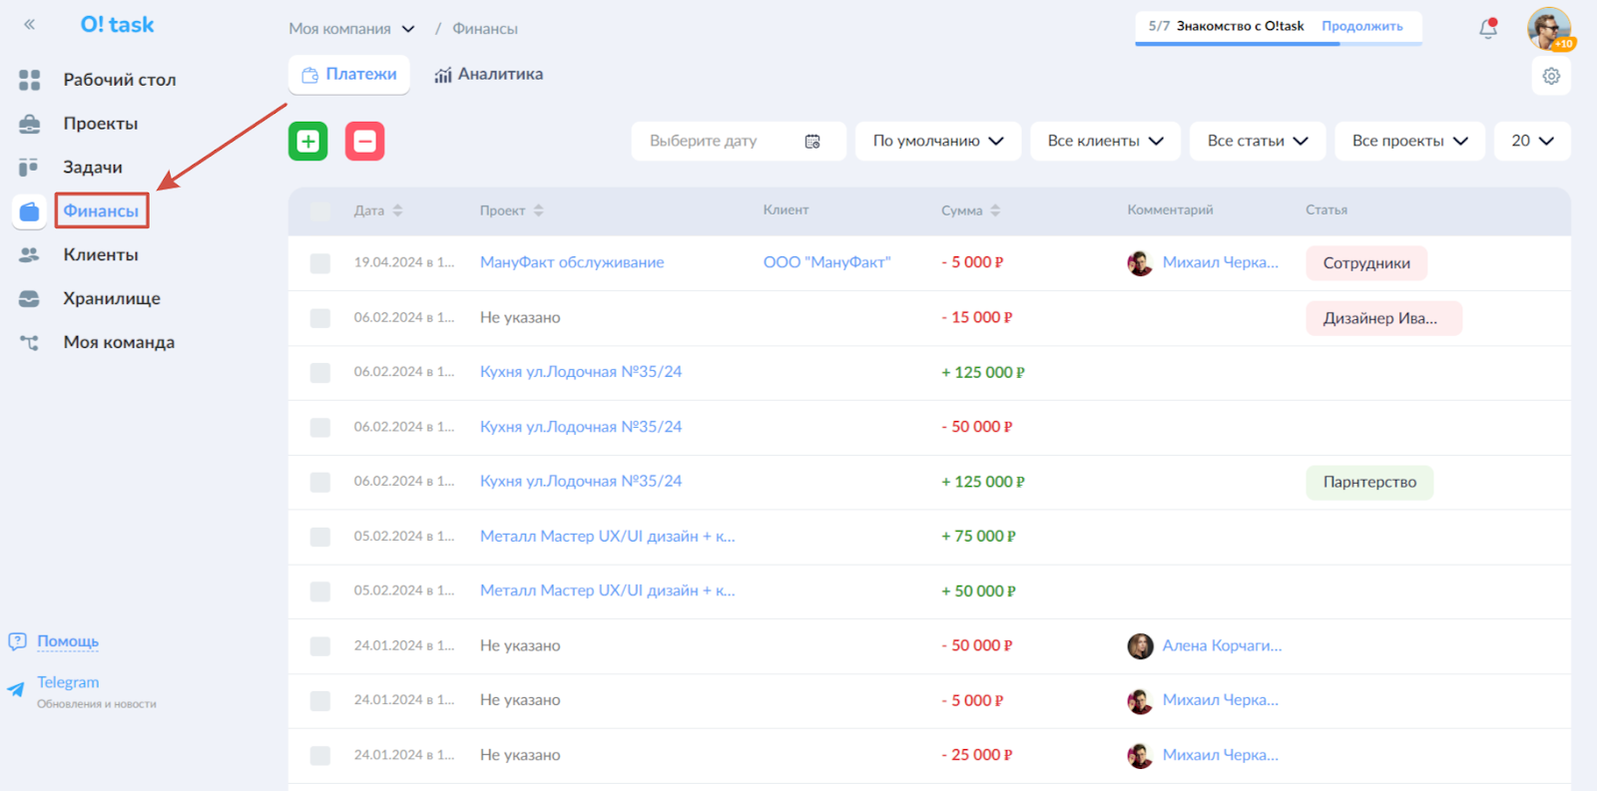
Task: Click Михаил avatar in -5 000 МануФакт row
Action: (x=1140, y=263)
